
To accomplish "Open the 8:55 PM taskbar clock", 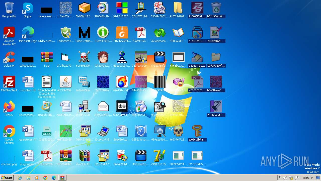I will 308,178.
